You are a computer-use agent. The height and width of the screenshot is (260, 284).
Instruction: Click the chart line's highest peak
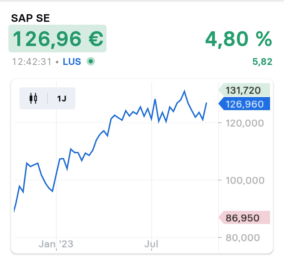[x=185, y=91]
